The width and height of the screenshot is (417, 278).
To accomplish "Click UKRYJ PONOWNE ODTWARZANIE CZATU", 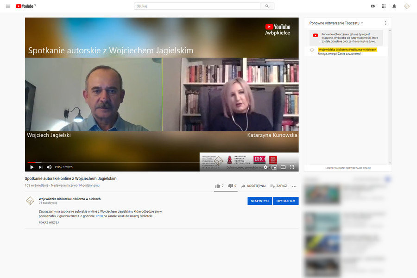I will pos(348,168).
